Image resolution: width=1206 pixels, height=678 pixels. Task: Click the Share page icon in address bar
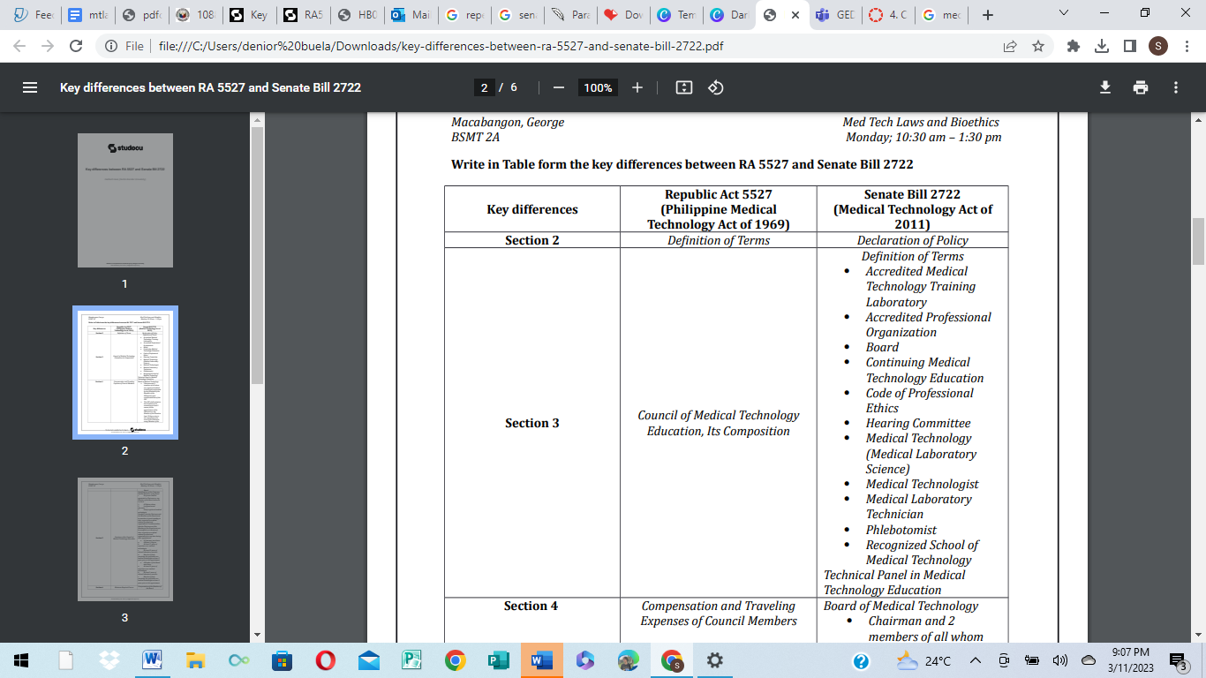point(1009,46)
